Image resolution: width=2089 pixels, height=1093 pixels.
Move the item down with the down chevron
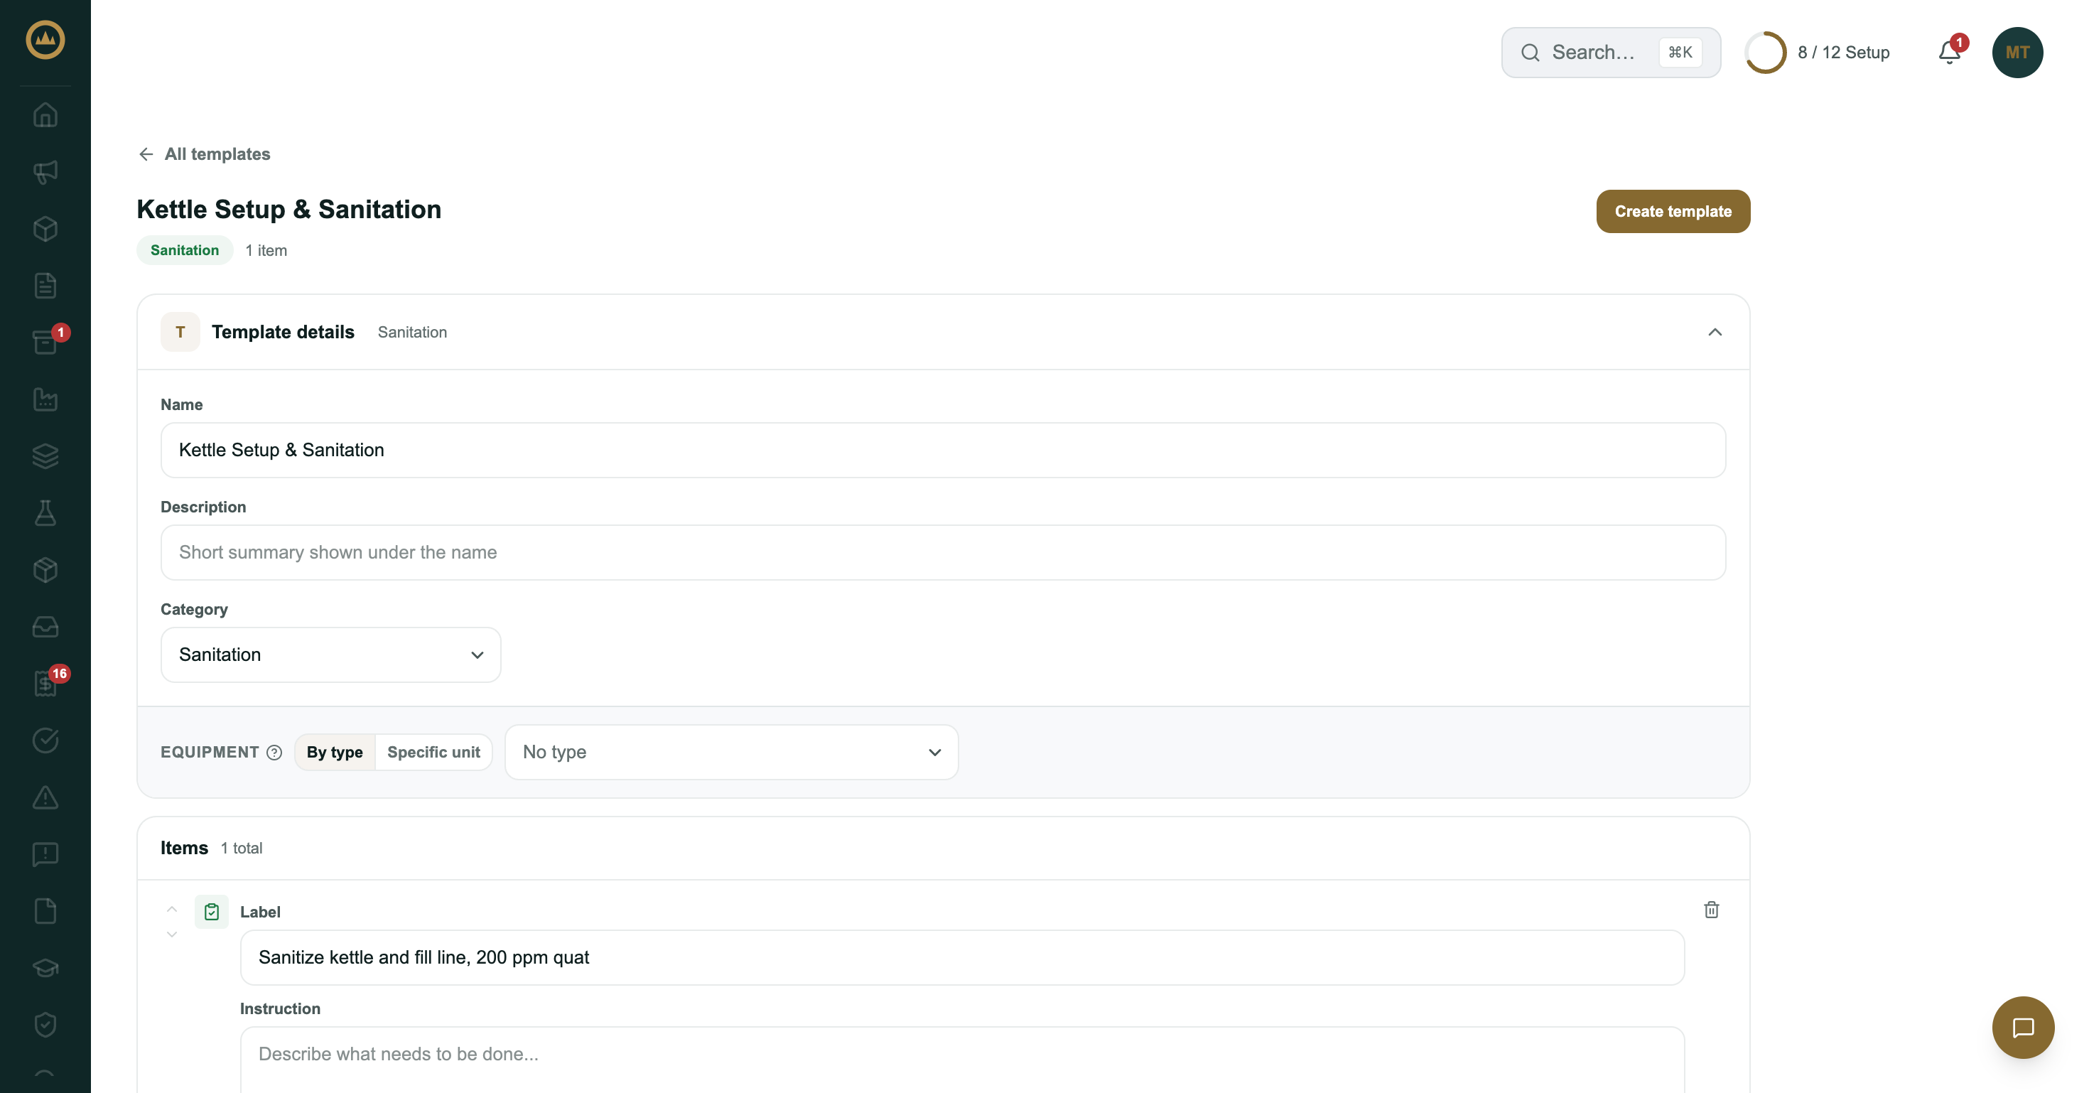172,934
